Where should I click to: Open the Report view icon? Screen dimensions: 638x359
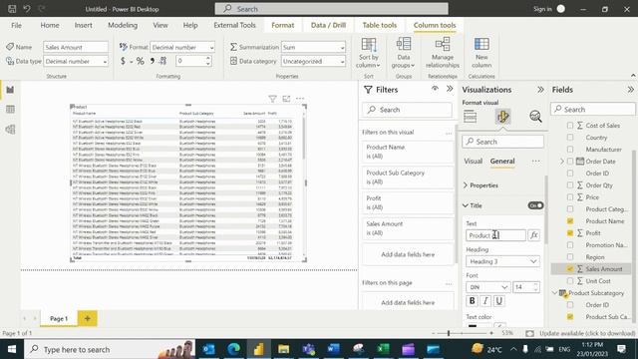[10, 90]
